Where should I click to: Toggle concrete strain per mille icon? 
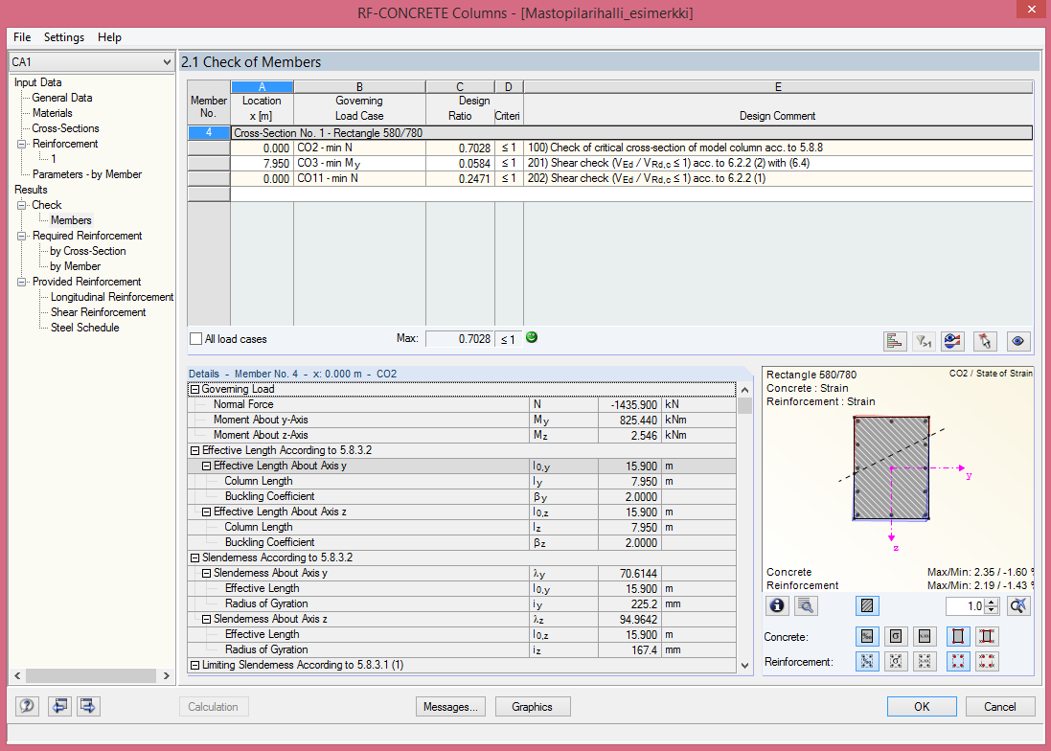[867, 636]
